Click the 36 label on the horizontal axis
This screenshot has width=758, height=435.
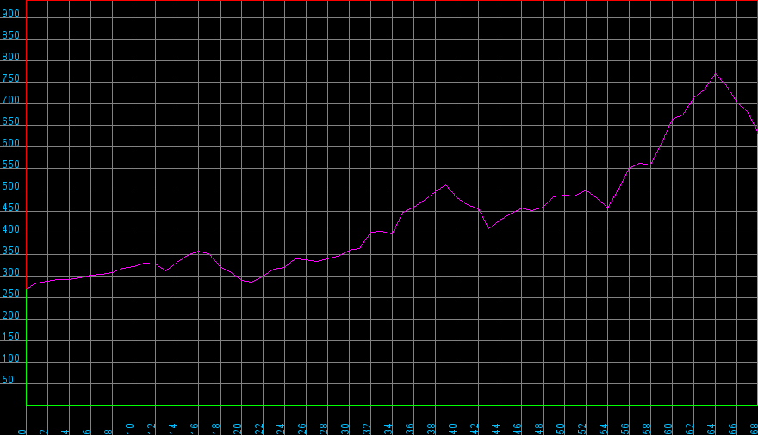[x=410, y=429]
